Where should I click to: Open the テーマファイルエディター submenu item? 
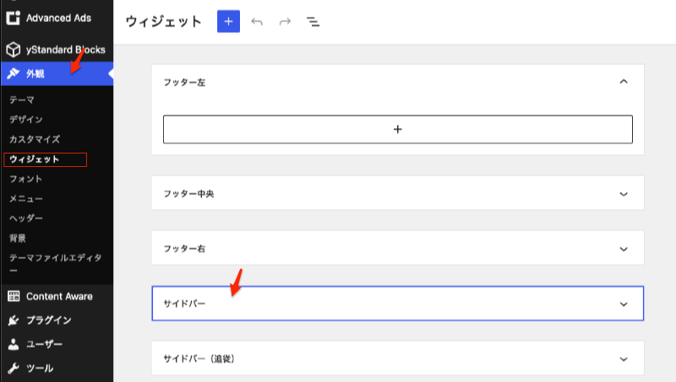pos(56,264)
